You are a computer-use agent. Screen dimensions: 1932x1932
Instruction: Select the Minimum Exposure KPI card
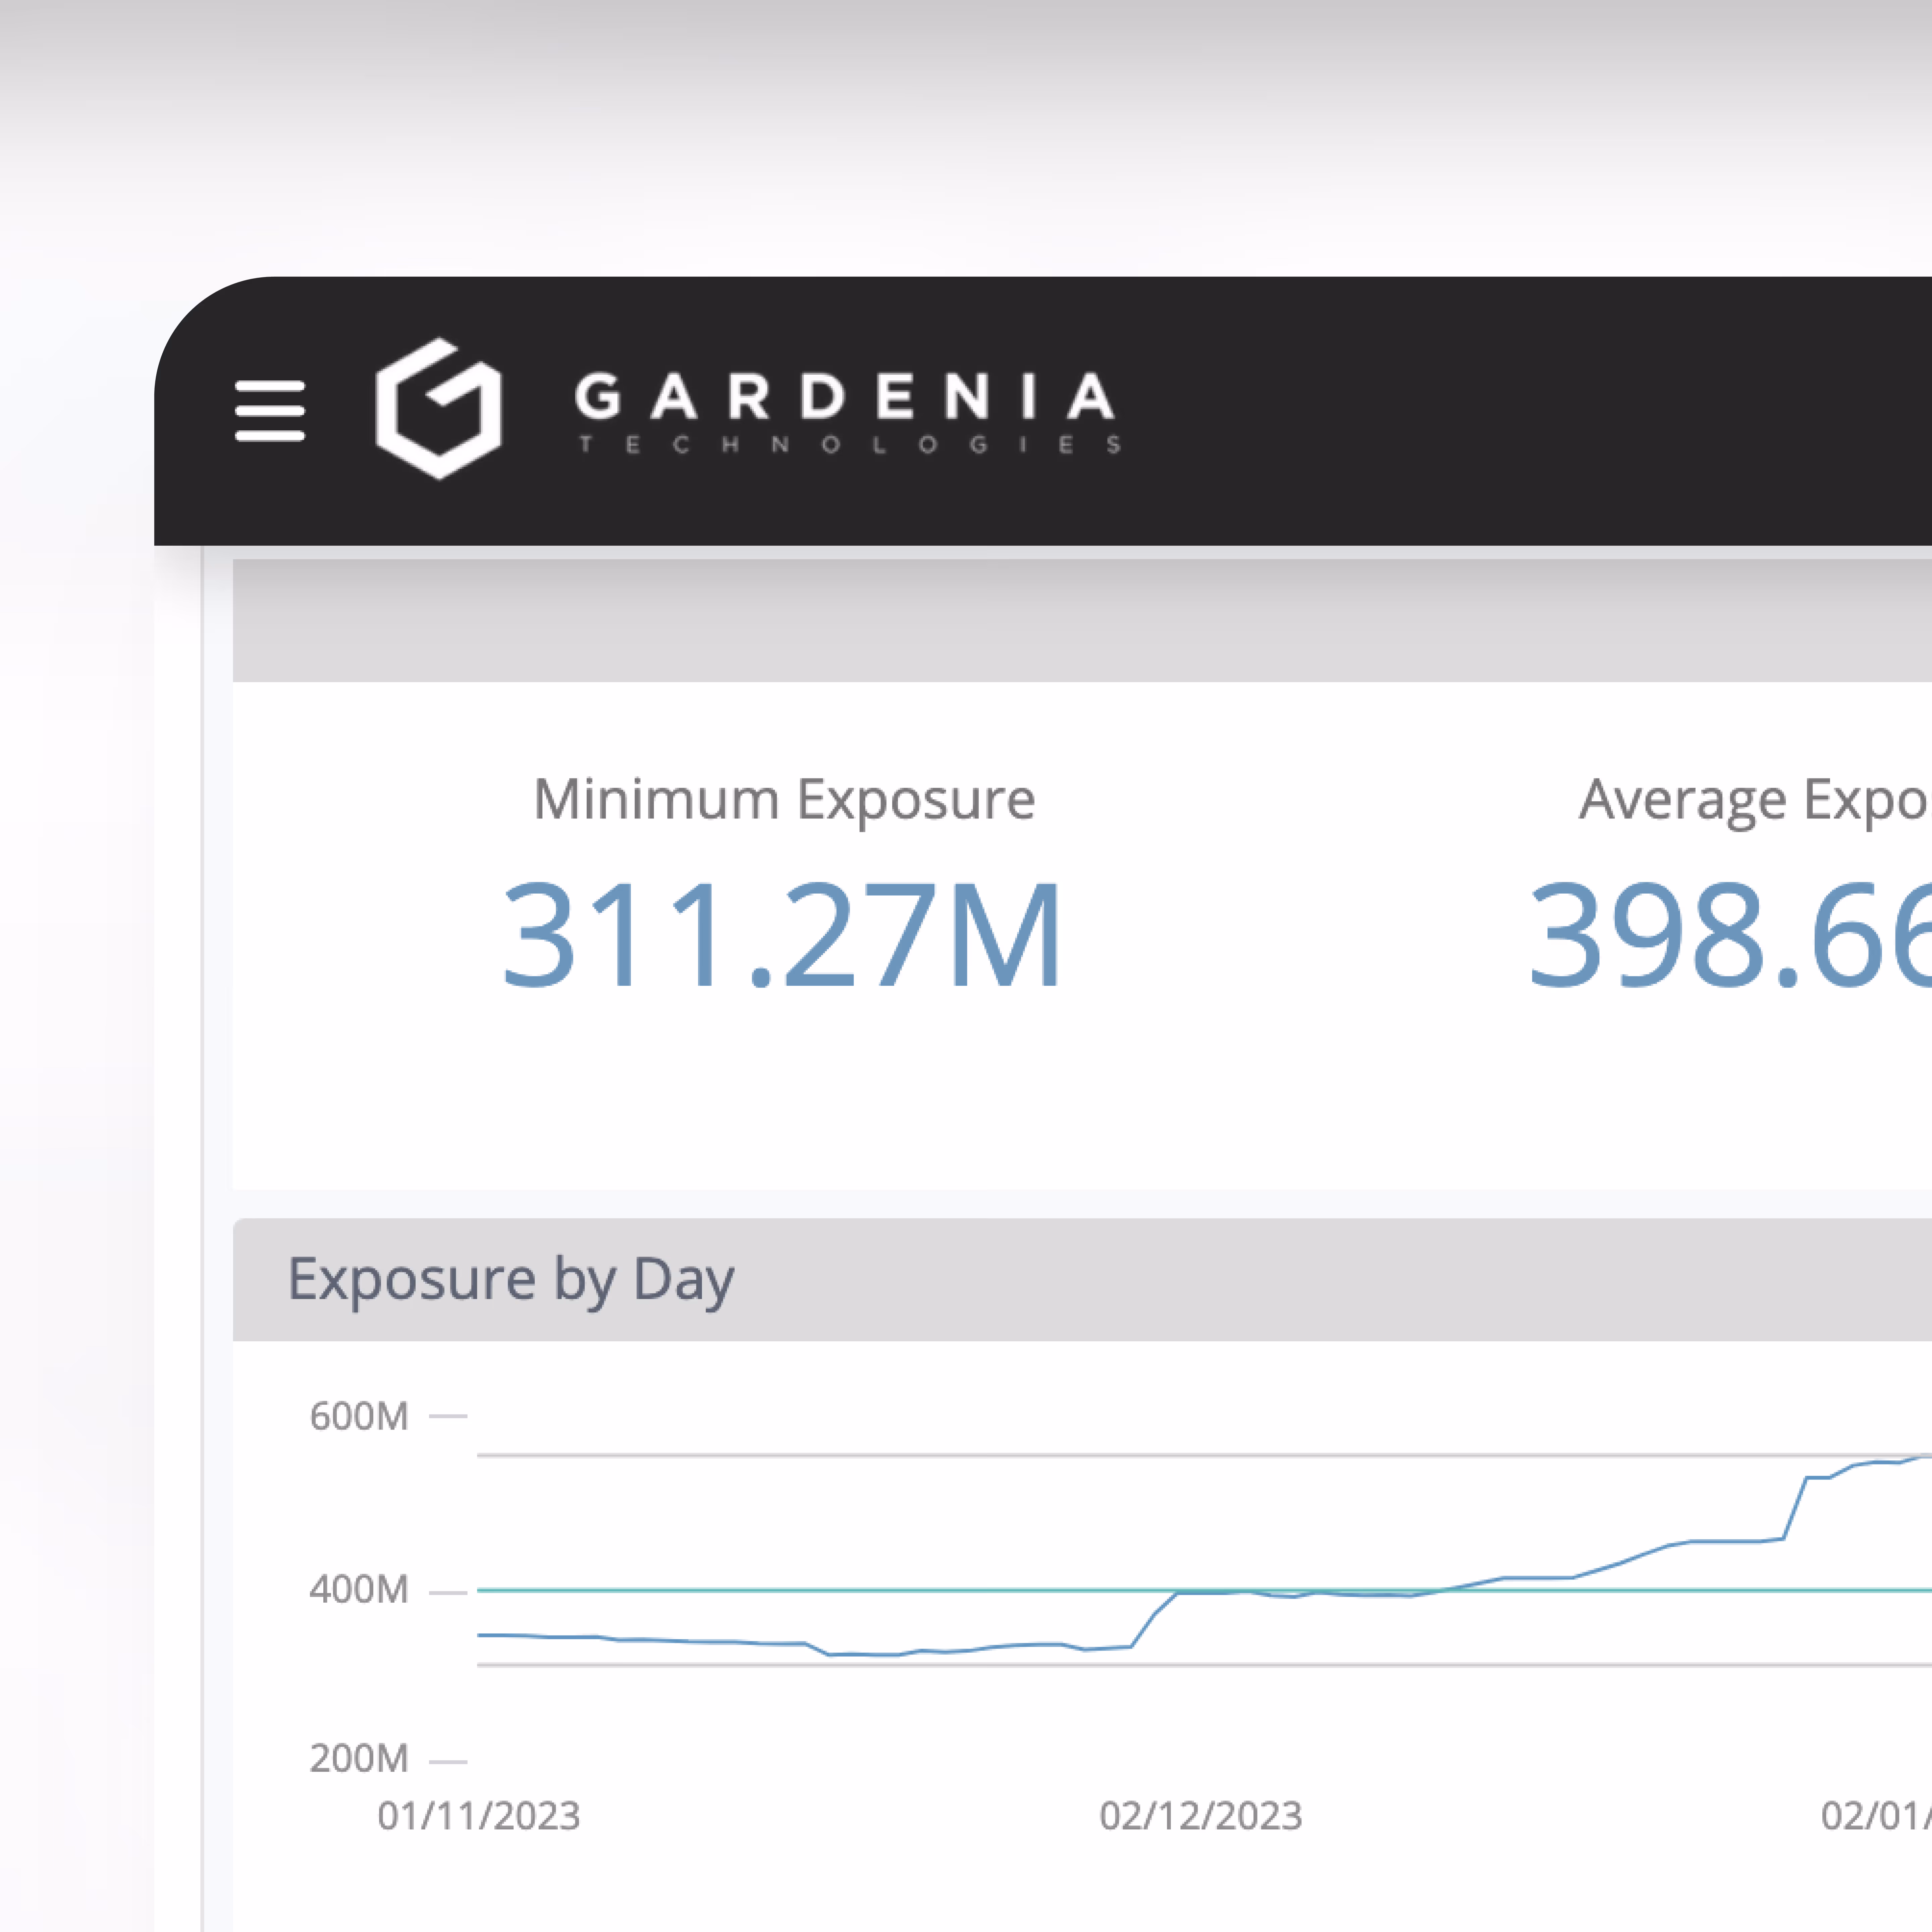pos(785,880)
